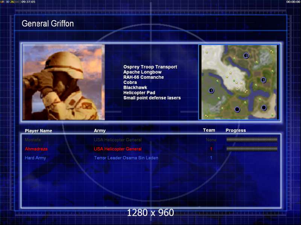Click the unnumbered marker on the sandy map corner
The height and width of the screenshot is (225, 301).
pyautogui.click(x=264, y=108)
